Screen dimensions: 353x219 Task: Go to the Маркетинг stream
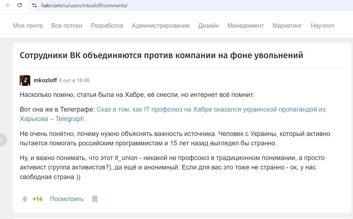287,26
